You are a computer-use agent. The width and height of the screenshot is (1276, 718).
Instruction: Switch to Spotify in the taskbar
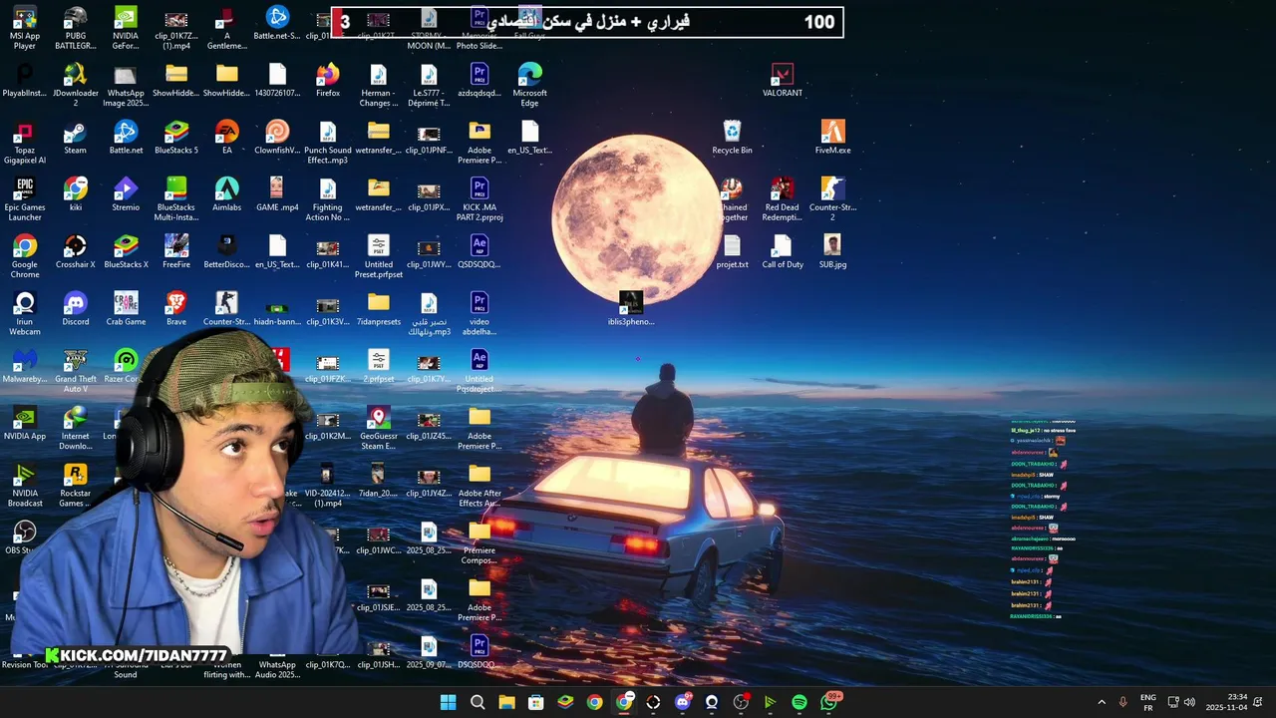(799, 702)
